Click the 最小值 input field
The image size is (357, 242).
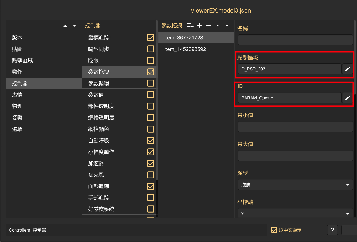[x=295, y=127]
